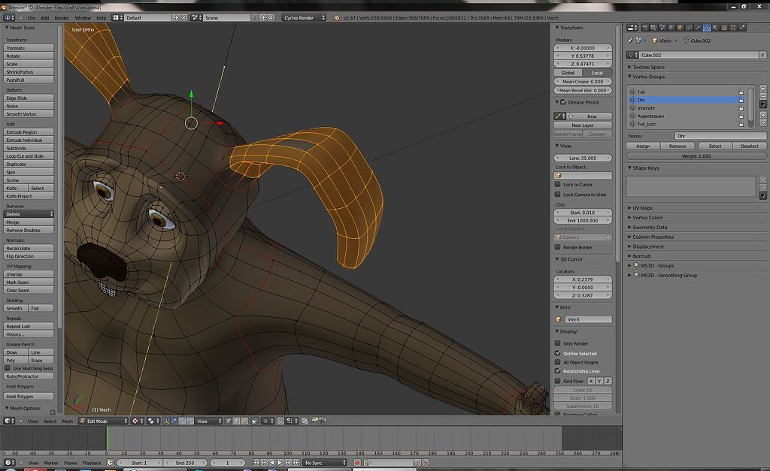Click the plus icon next to Default layout
Screen dimensions: 770x471
click(176, 18)
